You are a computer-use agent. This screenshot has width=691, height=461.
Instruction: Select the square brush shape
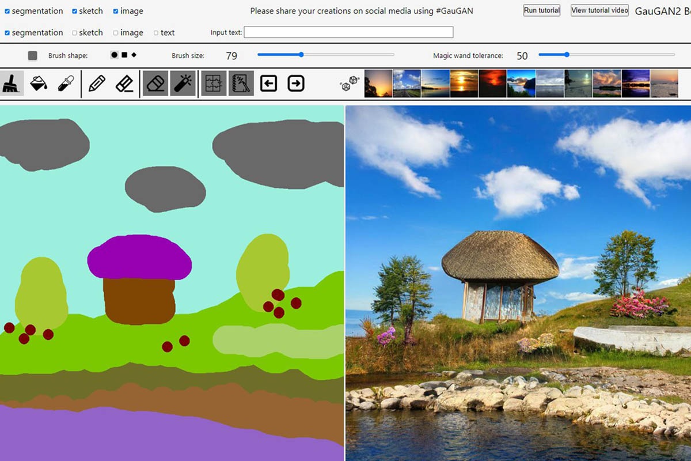(x=124, y=55)
